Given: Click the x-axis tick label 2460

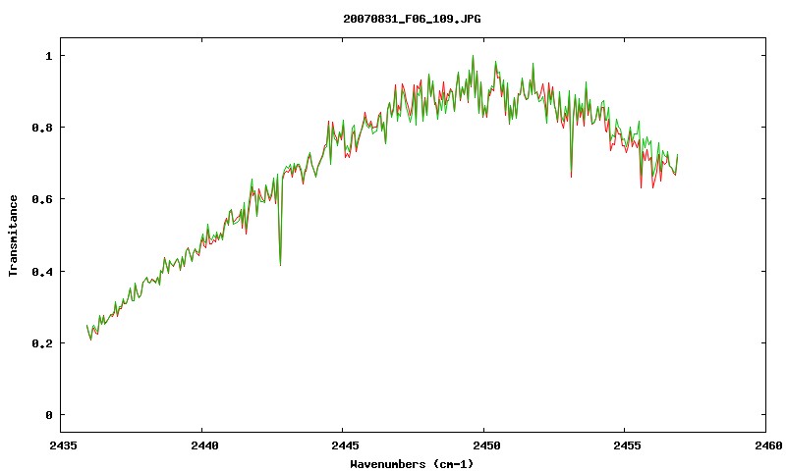Looking at the screenshot, I should click(x=768, y=445).
